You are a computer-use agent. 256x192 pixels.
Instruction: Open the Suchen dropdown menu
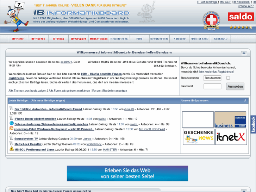tap(220, 39)
